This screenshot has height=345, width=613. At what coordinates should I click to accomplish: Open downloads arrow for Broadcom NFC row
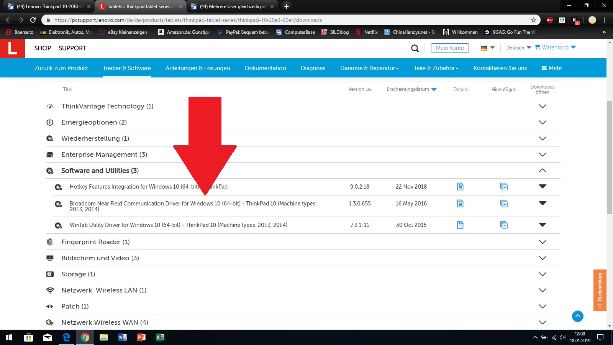[543, 203]
